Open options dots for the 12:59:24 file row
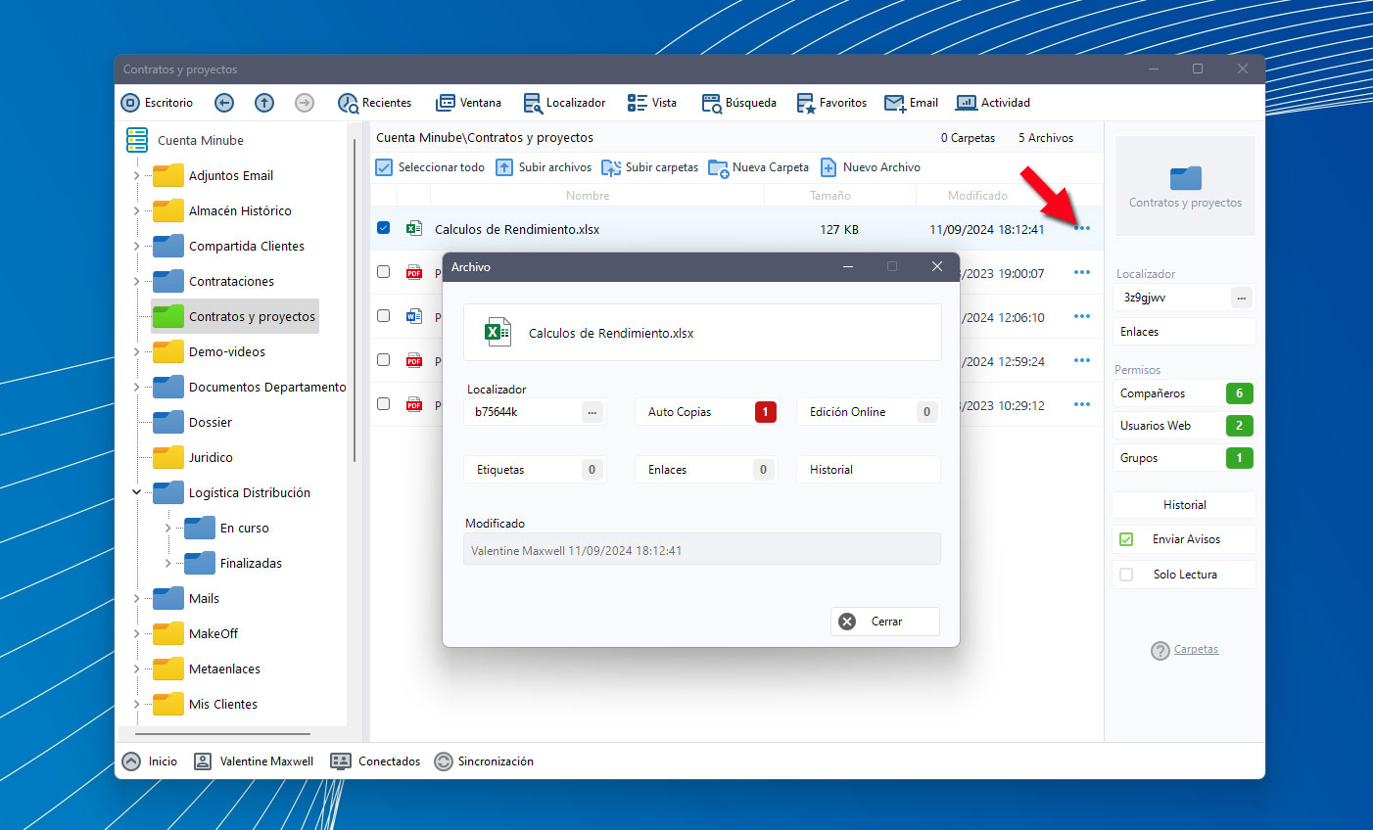The image size is (1373, 830). click(x=1082, y=360)
